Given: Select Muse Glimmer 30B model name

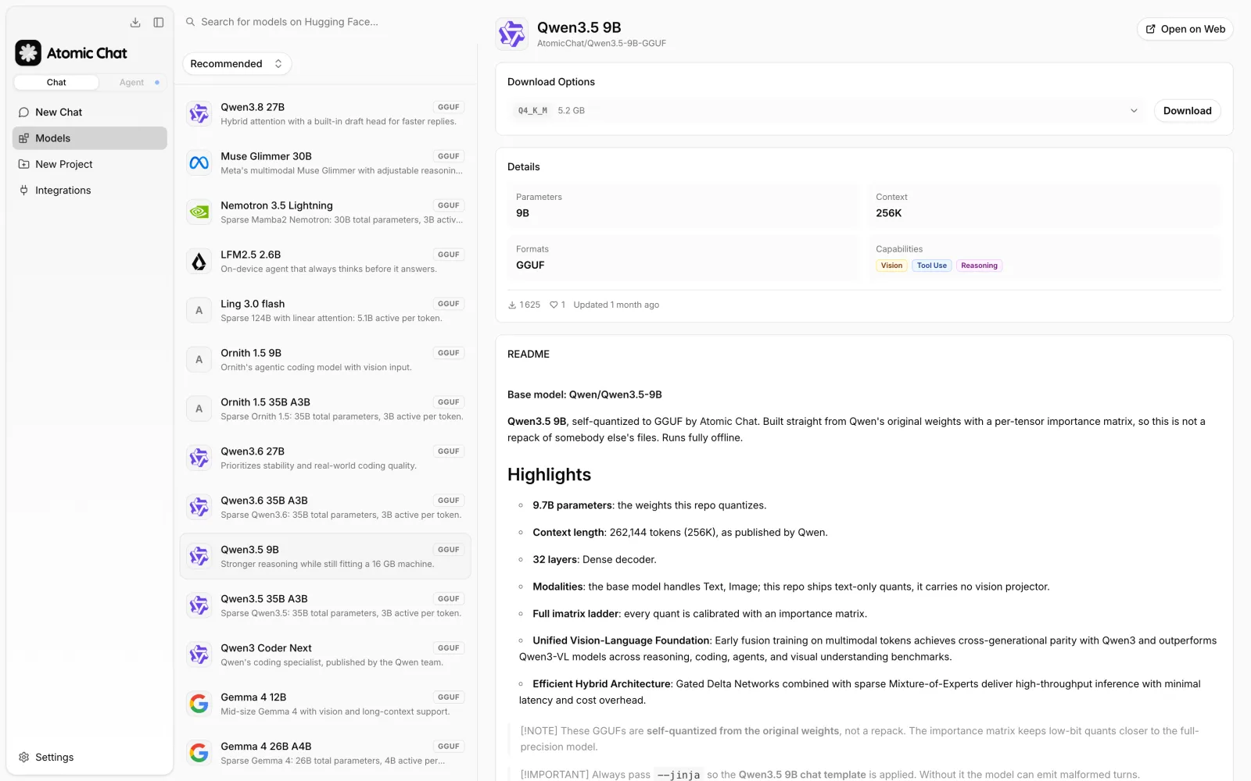Looking at the screenshot, I should pos(266,156).
